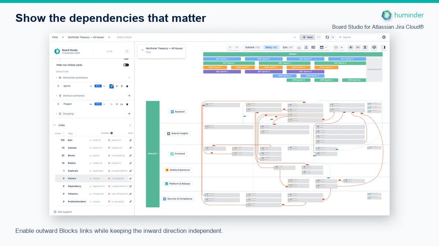Toggle Hide non-linked cards switch

point(126,65)
